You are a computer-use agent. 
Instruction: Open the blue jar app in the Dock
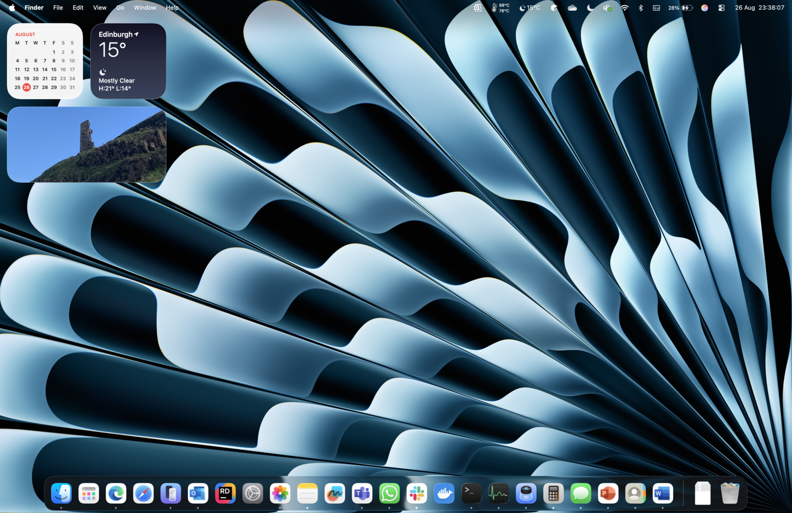coord(526,494)
